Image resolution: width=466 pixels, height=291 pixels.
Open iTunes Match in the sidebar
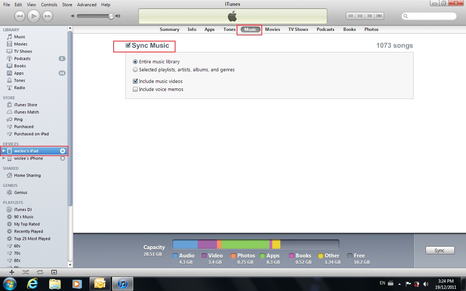(x=26, y=112)
